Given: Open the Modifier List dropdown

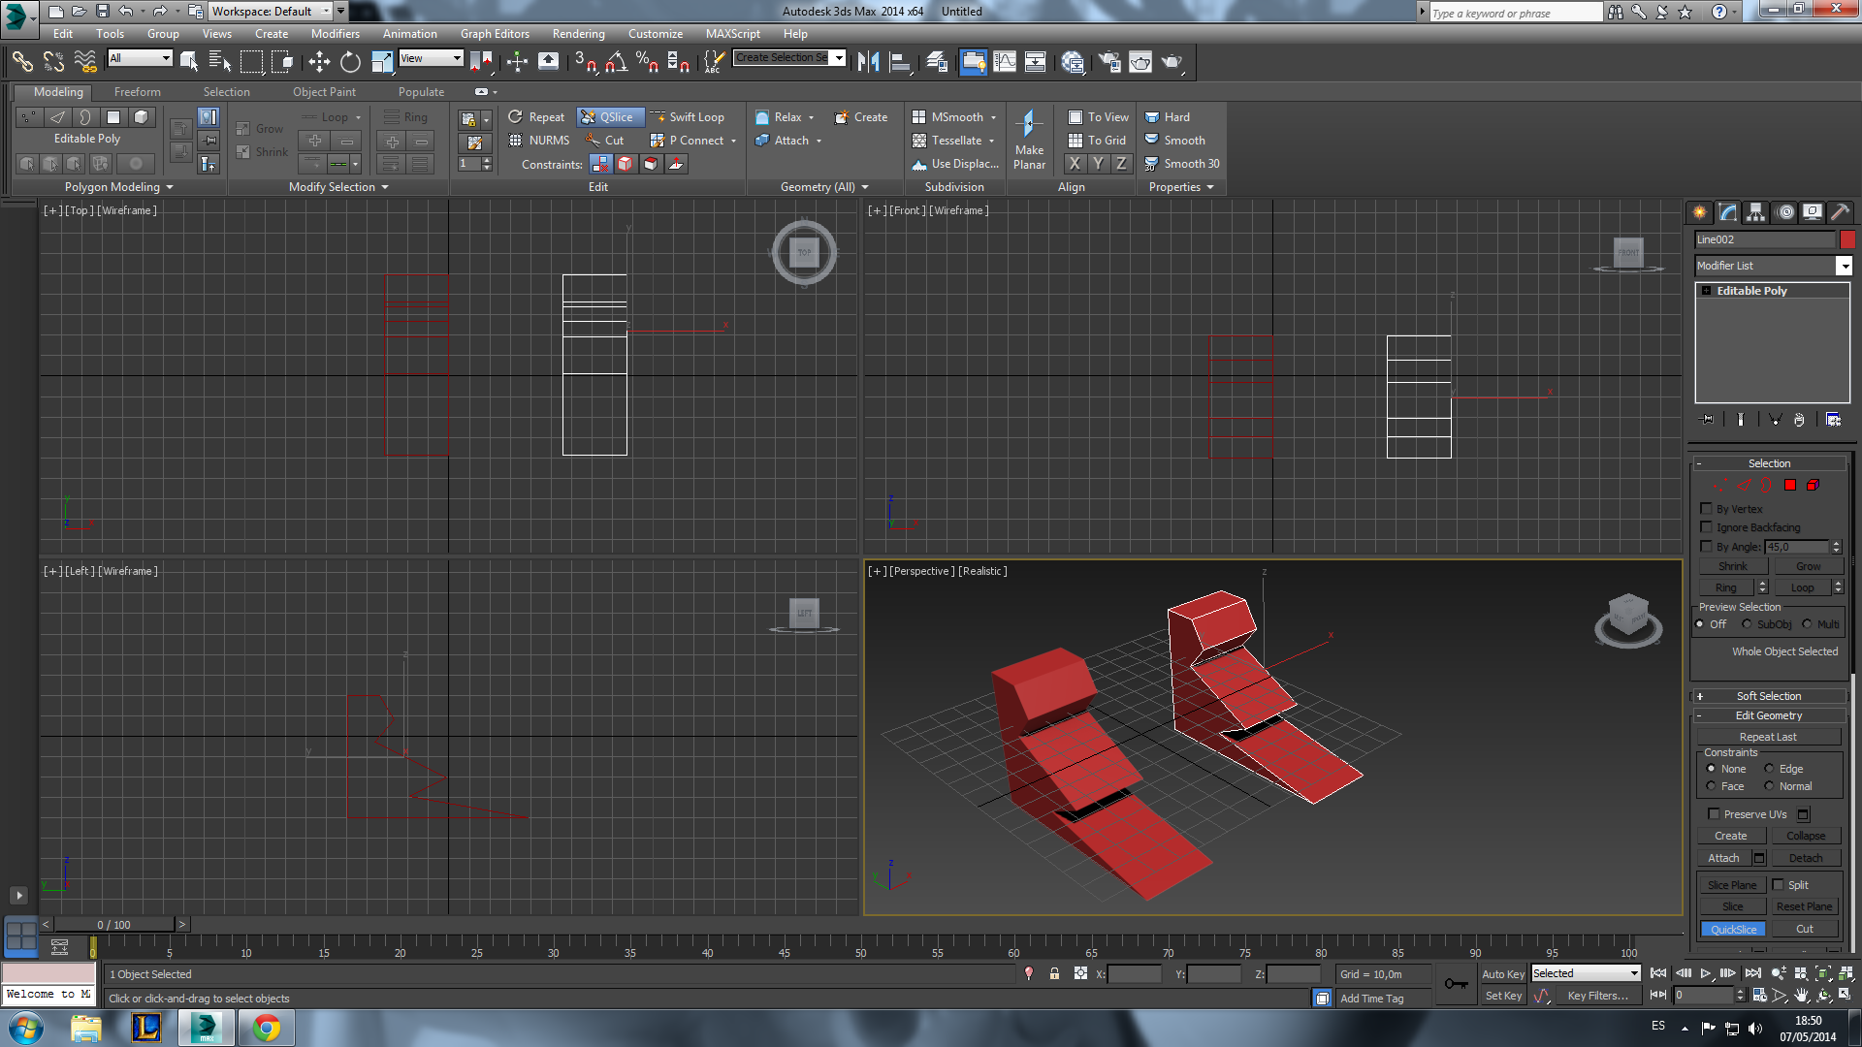Looking at the screenshot, I should point(1844,266).
